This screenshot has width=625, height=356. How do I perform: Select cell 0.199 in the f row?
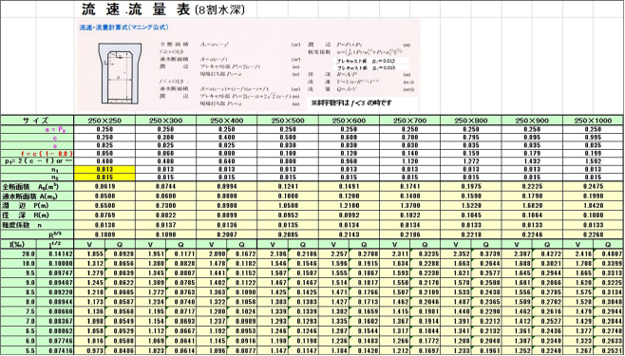594,153
